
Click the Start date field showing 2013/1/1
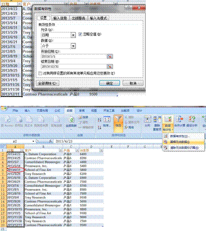74,56
